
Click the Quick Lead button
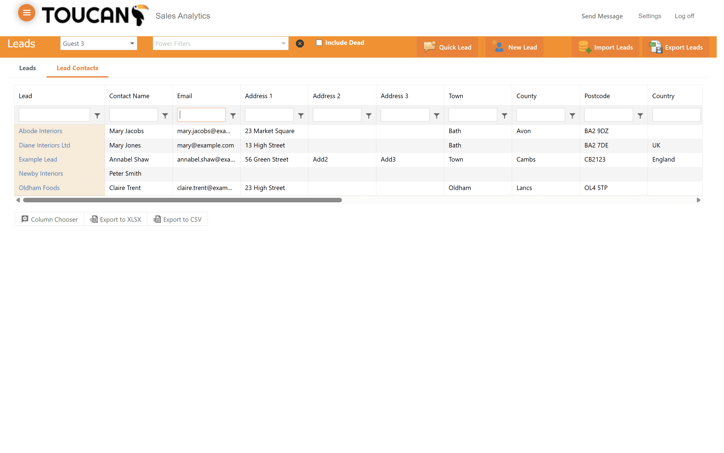tap(447, 47)
